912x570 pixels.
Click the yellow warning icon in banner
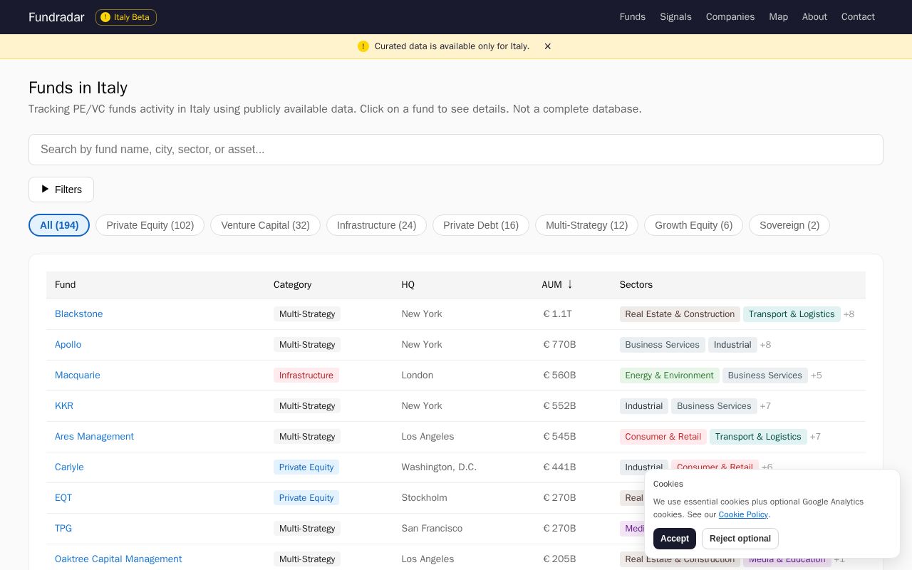363,46
